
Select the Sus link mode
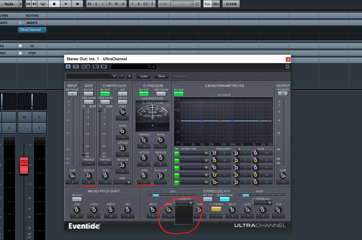207,4
